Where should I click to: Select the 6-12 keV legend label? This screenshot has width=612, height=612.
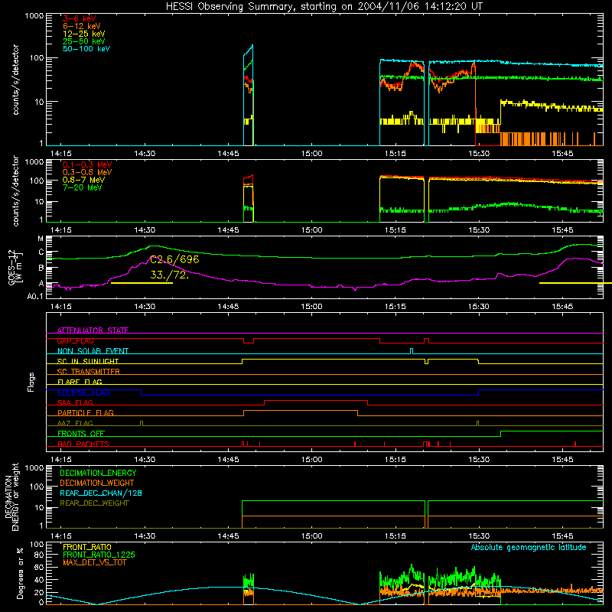[82, 26]
